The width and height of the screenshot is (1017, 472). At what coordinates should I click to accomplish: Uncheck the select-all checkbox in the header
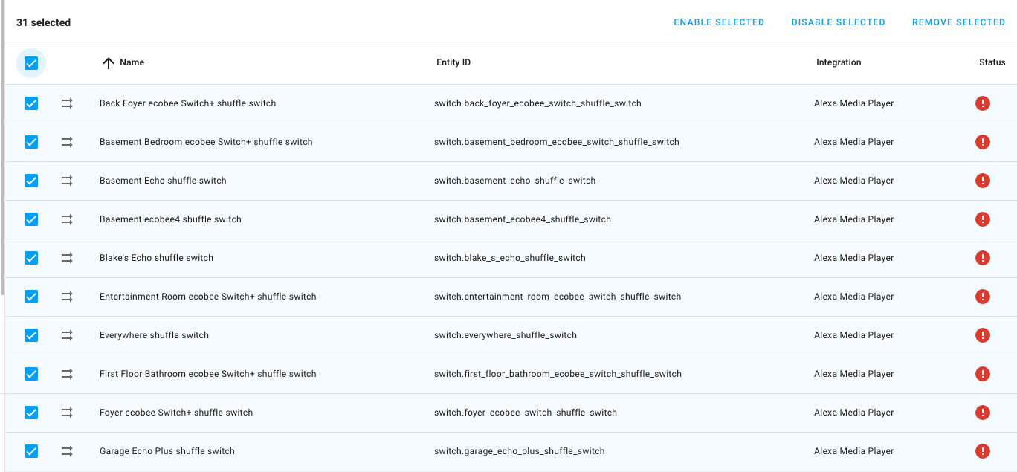pos(31,62)
